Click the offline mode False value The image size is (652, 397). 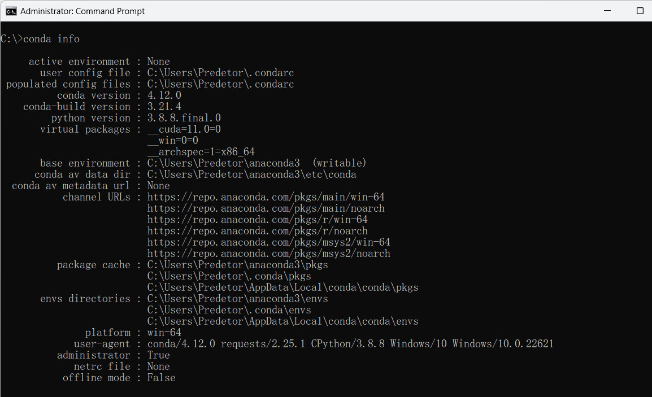(x=162, y=378)
